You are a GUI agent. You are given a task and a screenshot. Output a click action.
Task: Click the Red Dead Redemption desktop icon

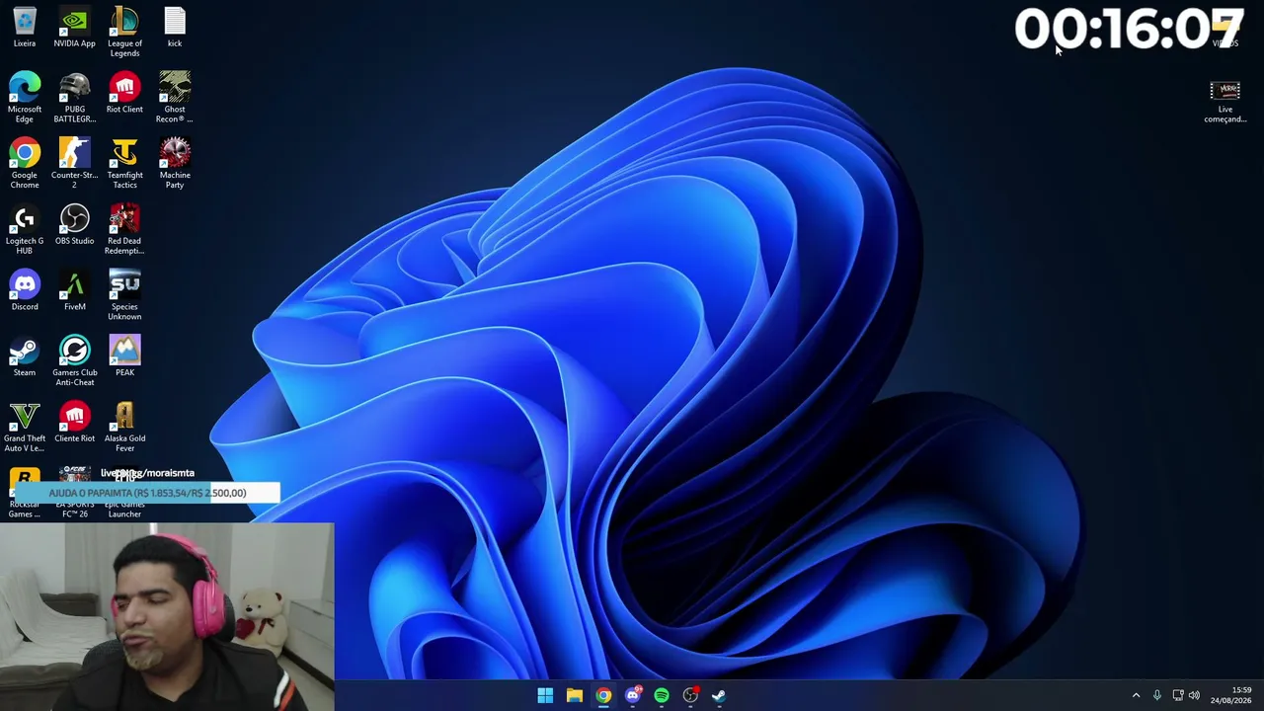tap(124, 229)
